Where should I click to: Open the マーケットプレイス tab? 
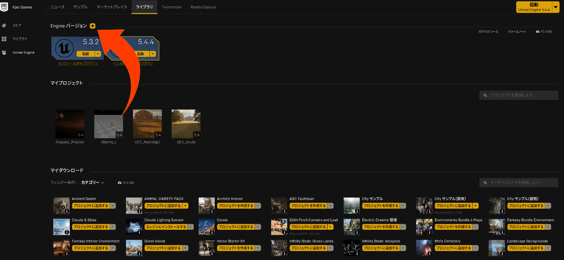pyautogui.click(x=112, y=7)
